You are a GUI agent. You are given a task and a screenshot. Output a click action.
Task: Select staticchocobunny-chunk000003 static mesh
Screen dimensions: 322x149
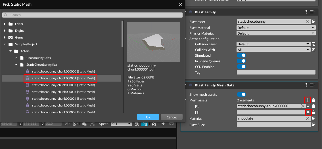point(63,92)
